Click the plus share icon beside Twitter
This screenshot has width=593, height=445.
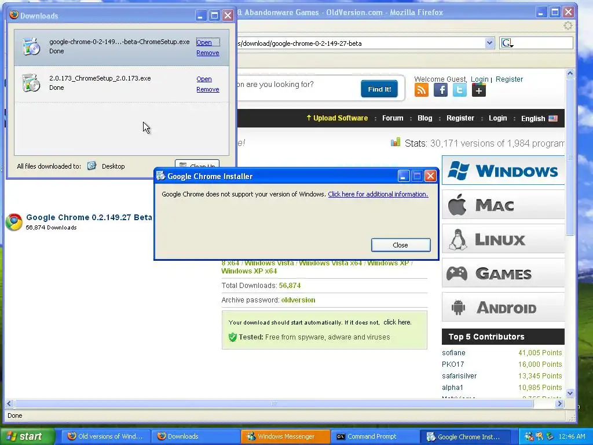479,90
